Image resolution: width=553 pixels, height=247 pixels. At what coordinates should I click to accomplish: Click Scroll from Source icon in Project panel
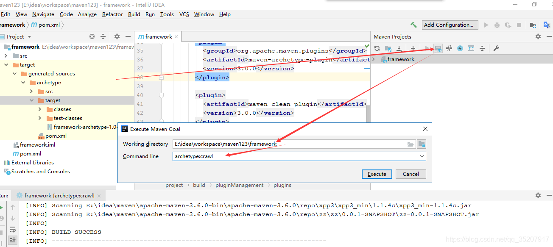(x=92, y=36)
